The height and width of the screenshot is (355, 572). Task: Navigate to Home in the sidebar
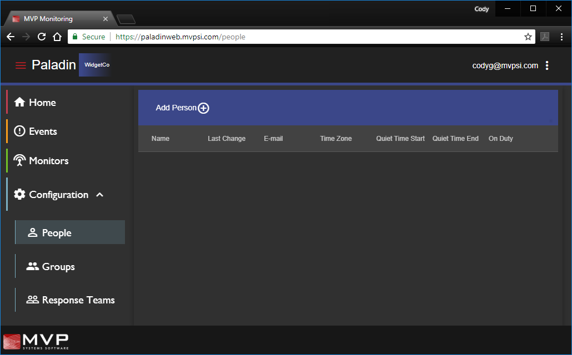coord(42,103)
